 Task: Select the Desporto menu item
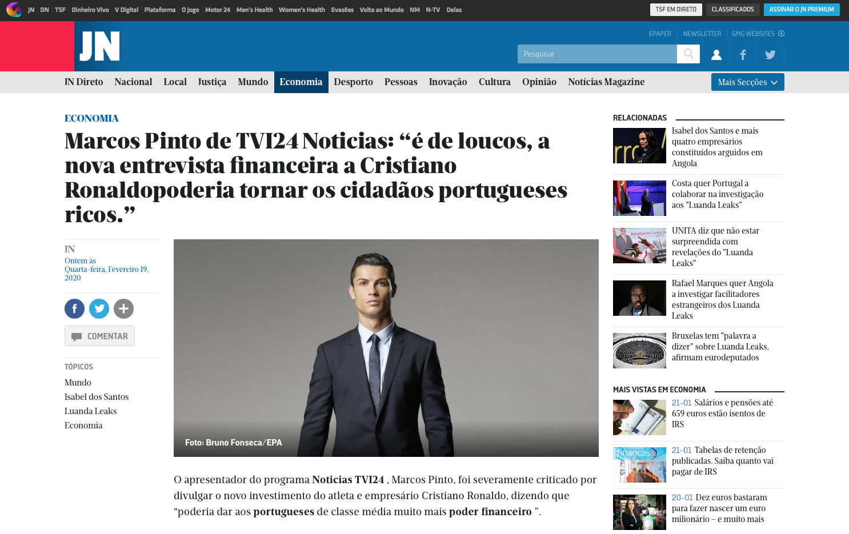pos(353,82)
